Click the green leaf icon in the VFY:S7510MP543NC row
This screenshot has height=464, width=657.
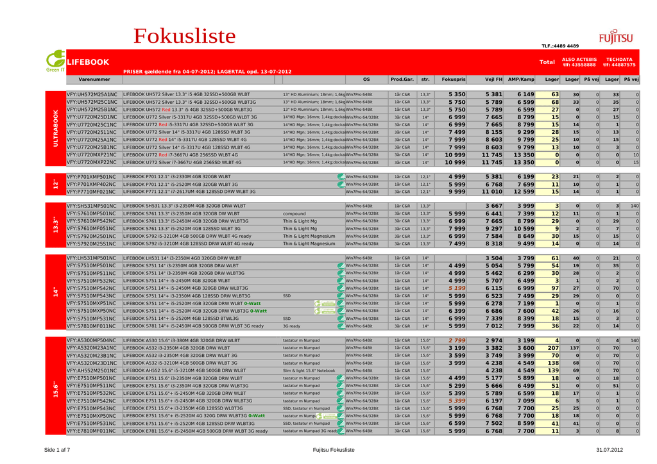[x=341, y=296]
